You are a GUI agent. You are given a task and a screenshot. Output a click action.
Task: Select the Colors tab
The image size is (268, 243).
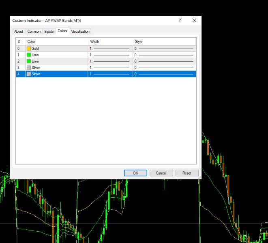point(62,31)
